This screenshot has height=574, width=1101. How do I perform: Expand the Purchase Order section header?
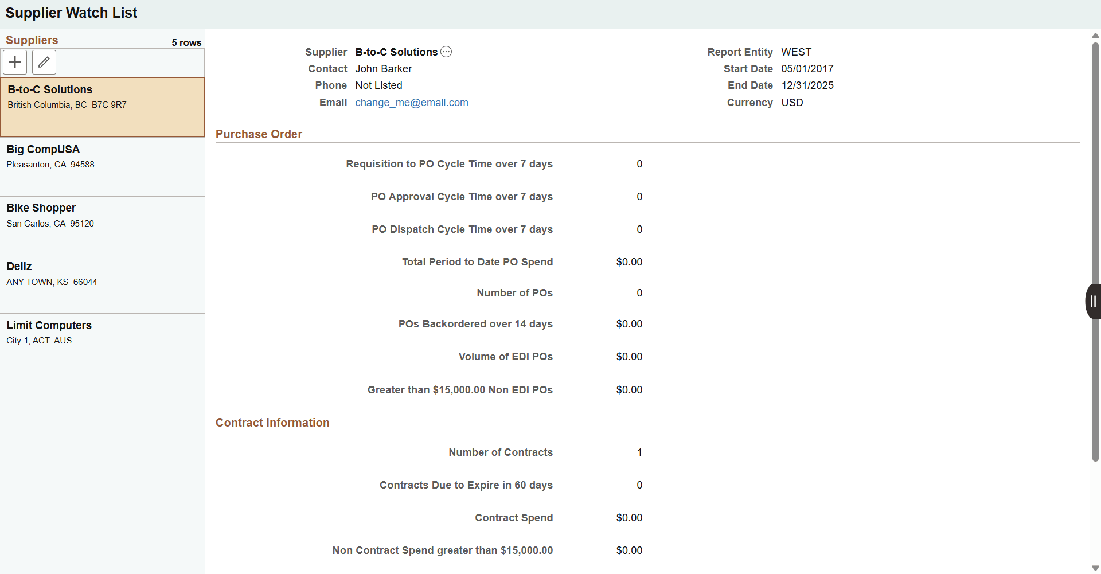pos(259,134)
